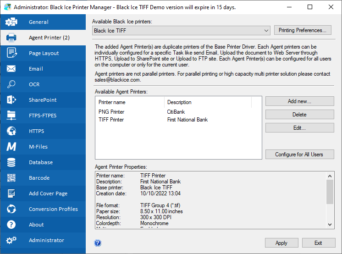
Task: Open the Email envelope icon
Action: pyautogui.click(x=11, y=69)
